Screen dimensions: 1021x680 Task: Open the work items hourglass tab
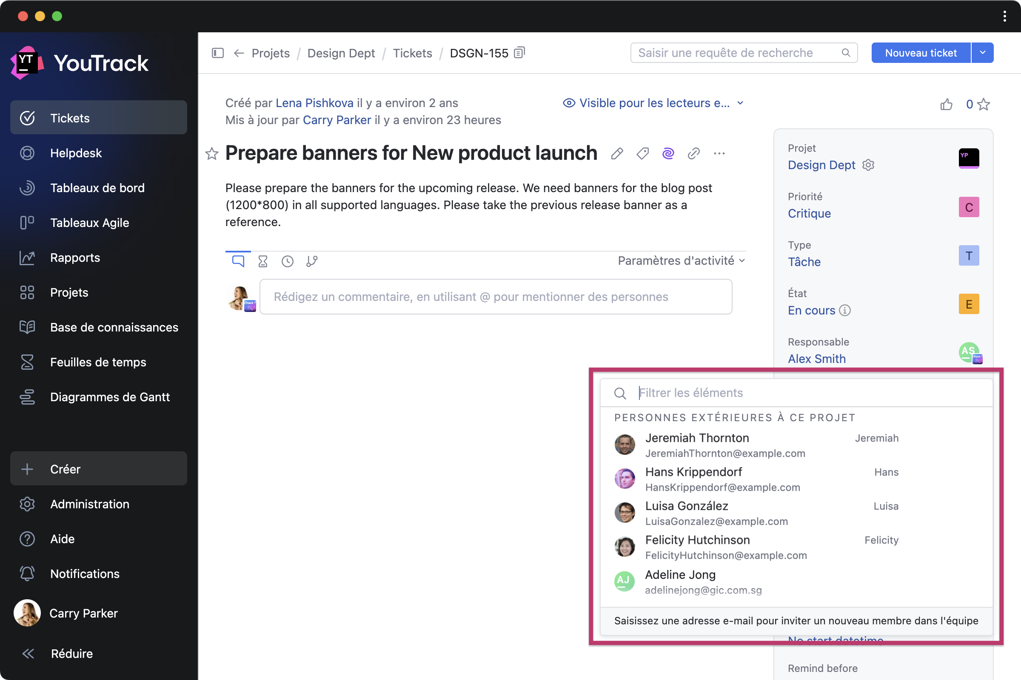click(262, 261)
